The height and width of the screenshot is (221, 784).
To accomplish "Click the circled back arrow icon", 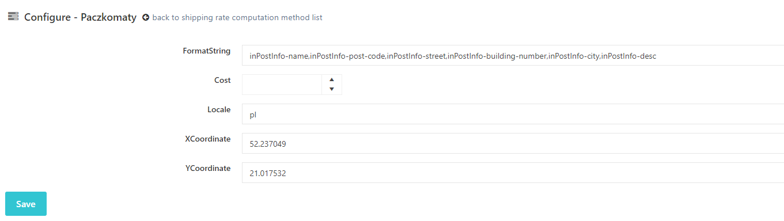I will tap(146, 17).
